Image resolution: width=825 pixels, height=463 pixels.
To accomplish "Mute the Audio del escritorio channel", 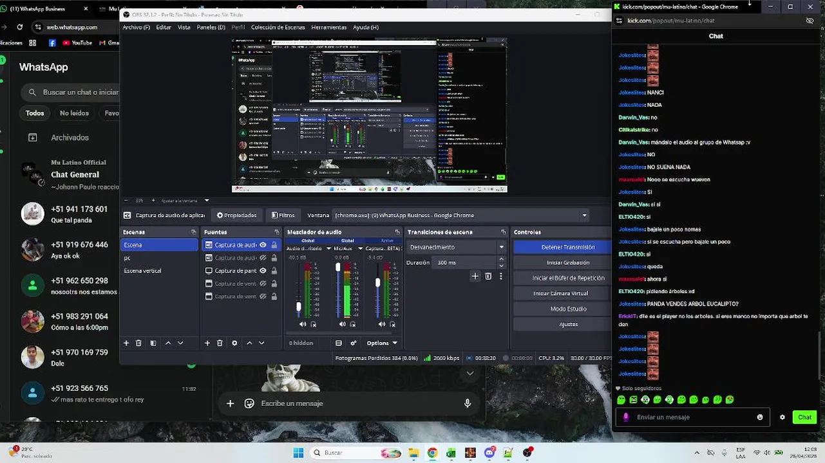I will [303, 324].
